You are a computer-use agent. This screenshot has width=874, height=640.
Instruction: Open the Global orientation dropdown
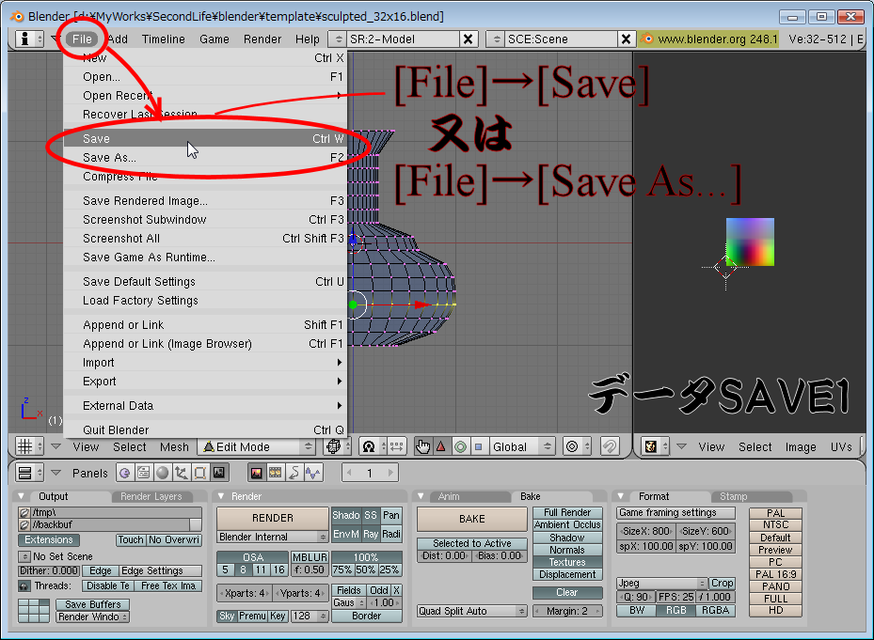tap(522, 446)
